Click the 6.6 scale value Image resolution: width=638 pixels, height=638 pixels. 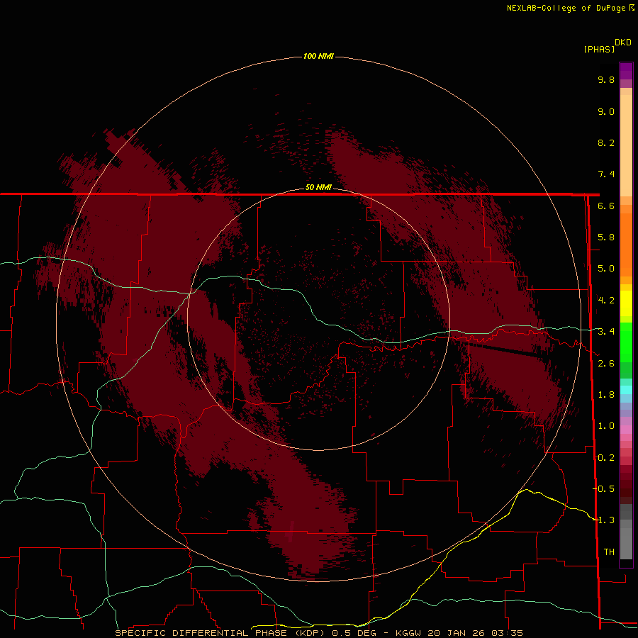pos(606,206)
